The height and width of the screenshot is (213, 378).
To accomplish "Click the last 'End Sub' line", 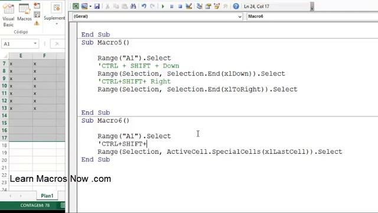I will 96,160.
